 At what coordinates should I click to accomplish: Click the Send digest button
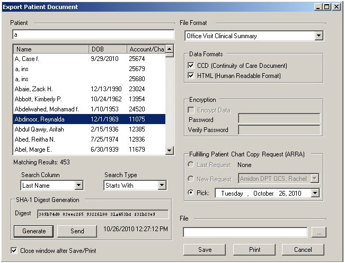77,231
